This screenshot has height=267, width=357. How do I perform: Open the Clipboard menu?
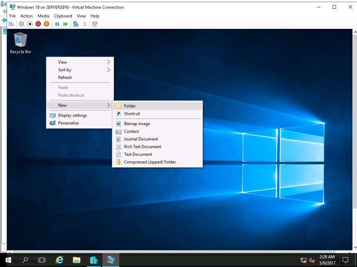click(x=63, y=16)
